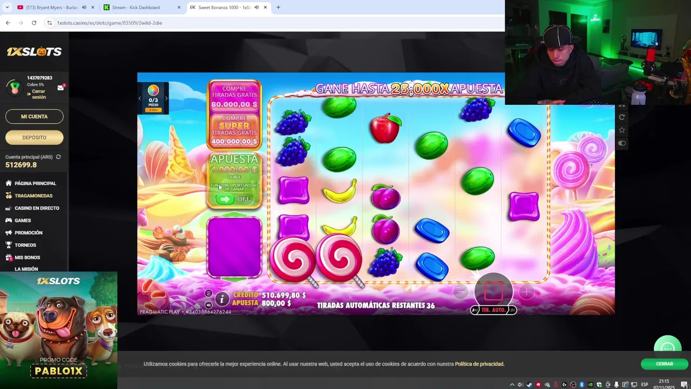The width and height of the screenshot is (691, 389).
Task: Reload the browser page
Action: pyautogui.click(x=34, y=23)
